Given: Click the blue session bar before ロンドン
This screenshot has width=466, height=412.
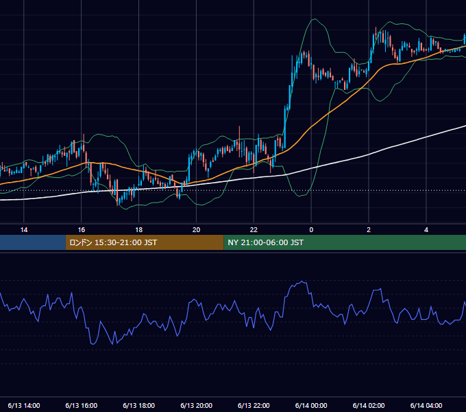Looking at the screenshot, I should (33, 242).
